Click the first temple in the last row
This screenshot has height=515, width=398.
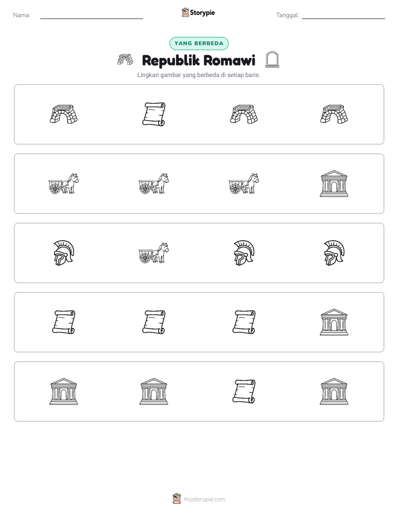[64, 391]
